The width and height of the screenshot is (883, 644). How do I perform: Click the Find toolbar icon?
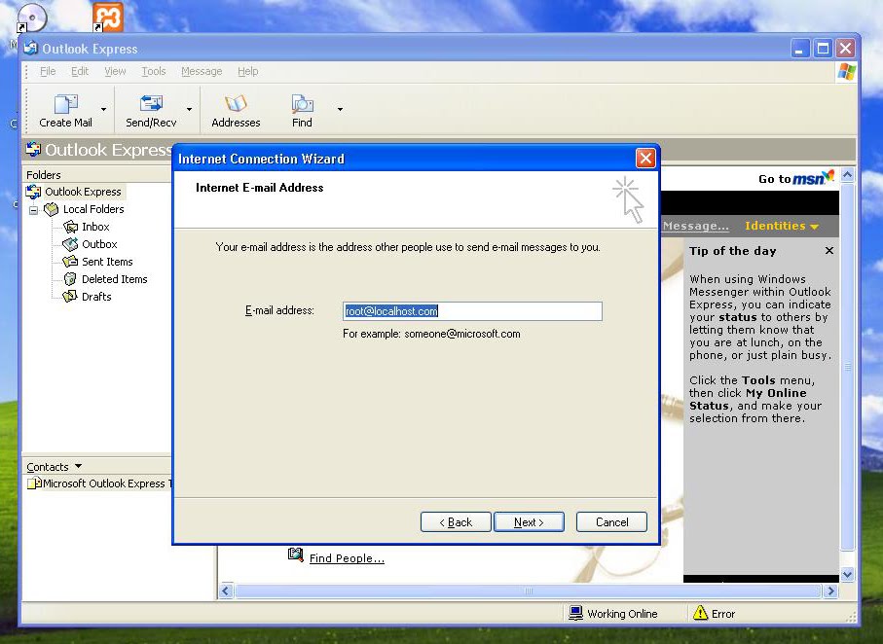pyautogui.click(x=302, y=104)
